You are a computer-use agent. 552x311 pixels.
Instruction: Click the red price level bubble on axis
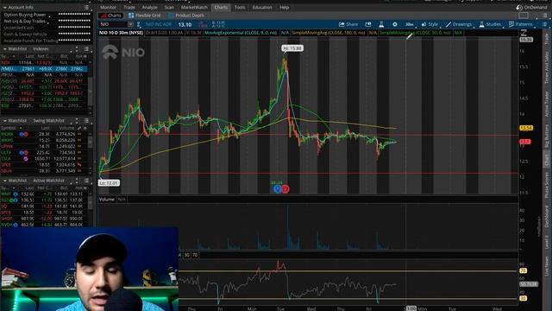tap(525, 142)
